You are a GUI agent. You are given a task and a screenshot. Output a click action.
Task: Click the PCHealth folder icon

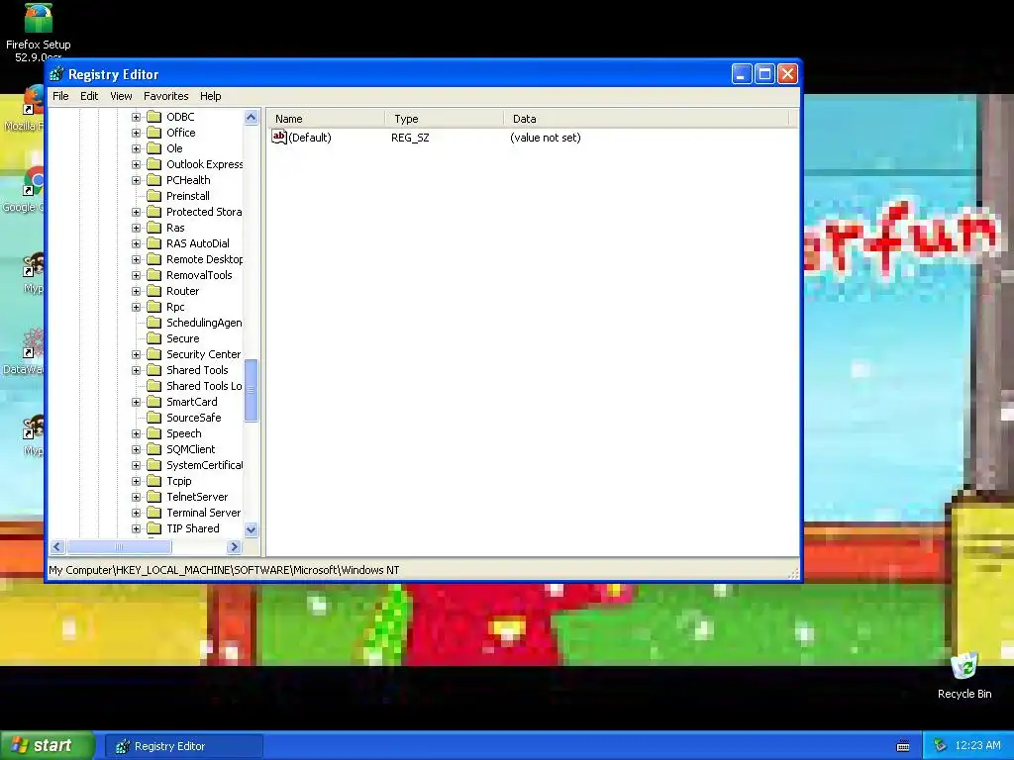[x=153, y=180]
